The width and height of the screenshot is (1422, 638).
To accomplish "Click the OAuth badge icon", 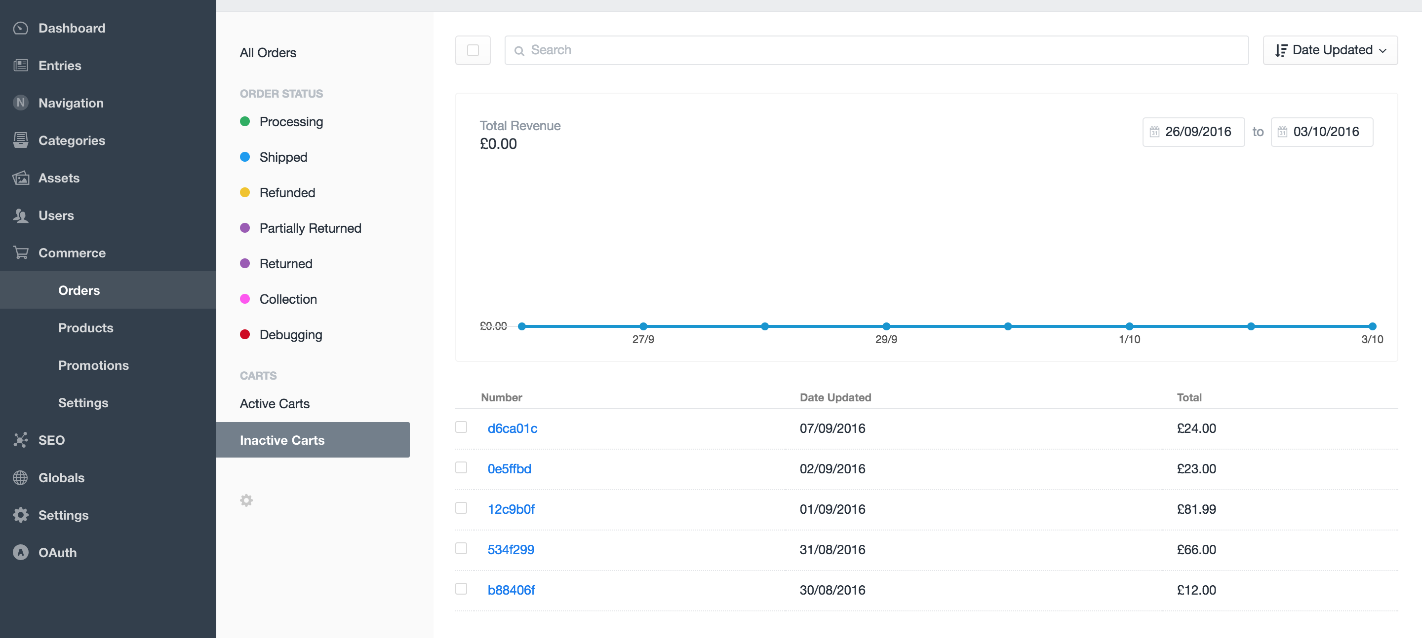I will [x=20, y=552].
